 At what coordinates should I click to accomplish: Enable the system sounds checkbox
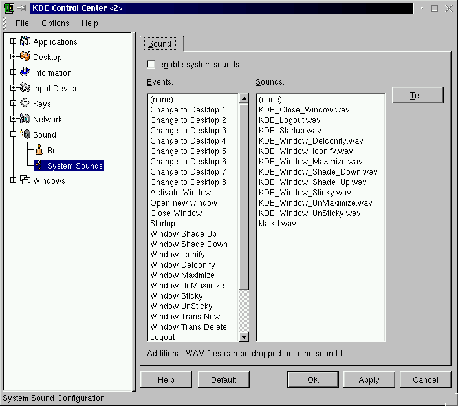tap(151, 65)
